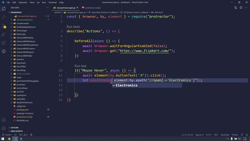The width and height of the screenshot is (250, 141).
Task: Click describe("Actions") callback breadcrumb
Action: click(104, 12)
